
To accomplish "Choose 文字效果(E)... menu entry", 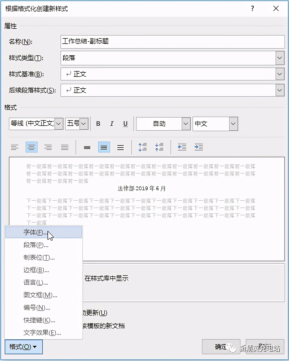I will point(44,333).
